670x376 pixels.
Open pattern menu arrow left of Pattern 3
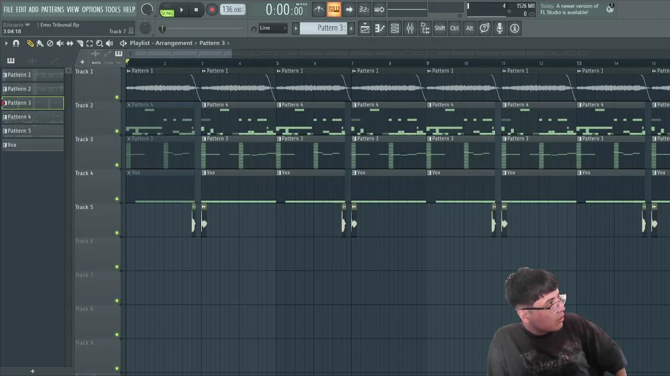(295, 28)
